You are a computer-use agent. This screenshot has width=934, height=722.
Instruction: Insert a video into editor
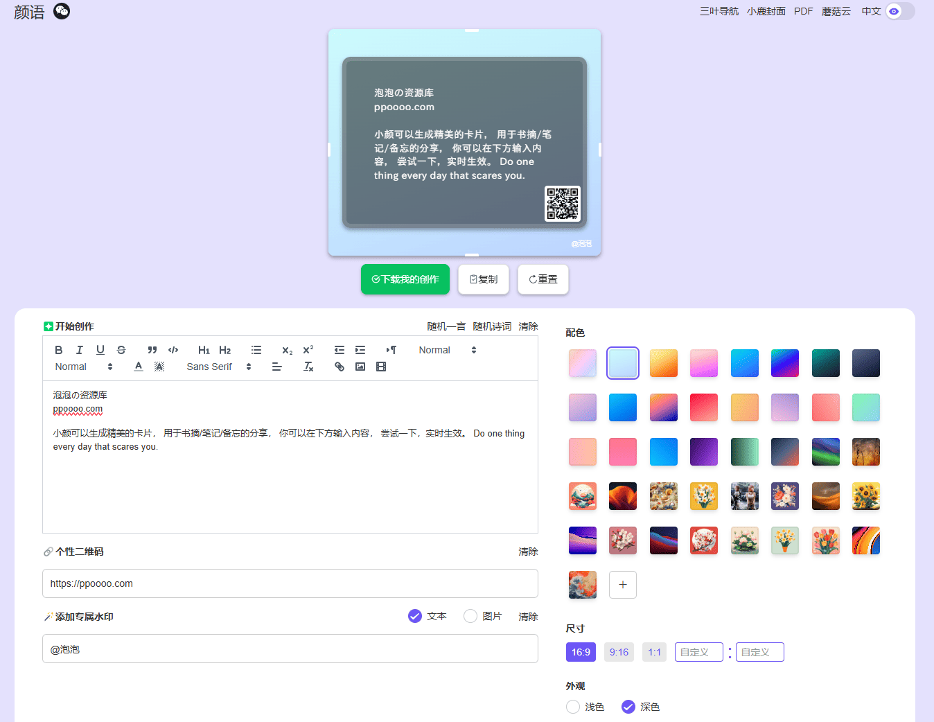[381, 367]
